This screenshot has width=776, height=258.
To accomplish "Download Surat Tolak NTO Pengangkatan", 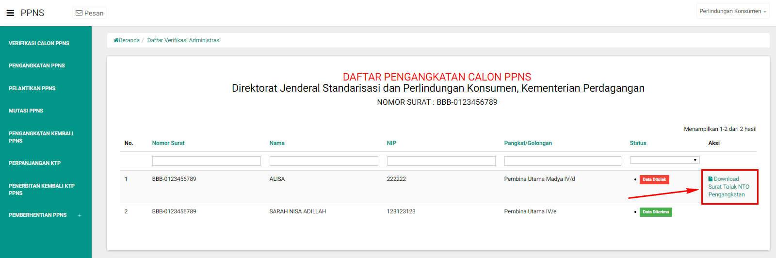I will (728, 187).
